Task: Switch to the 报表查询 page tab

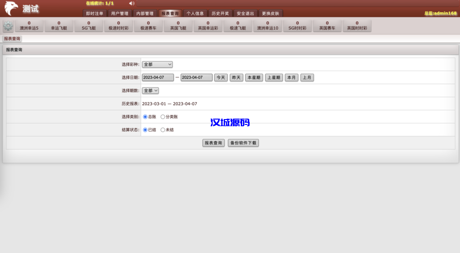Action: [12, 39]
